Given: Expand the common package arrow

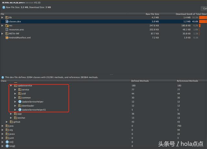Looking at the screenshot, I should [x=15, y=98].
